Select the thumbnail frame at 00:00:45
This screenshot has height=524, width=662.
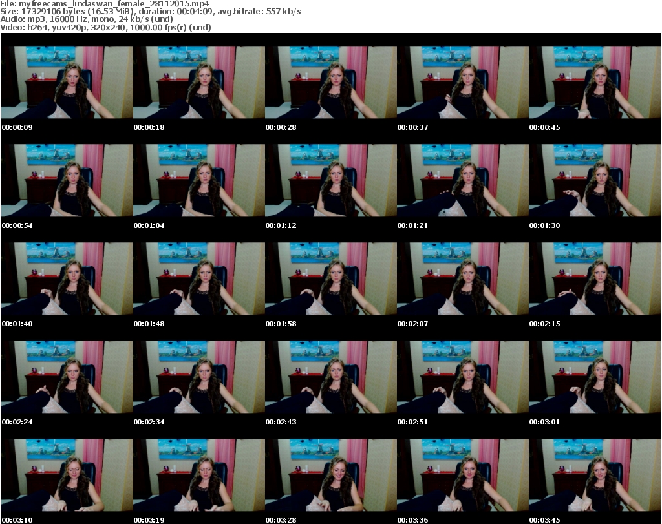[595, 82]
